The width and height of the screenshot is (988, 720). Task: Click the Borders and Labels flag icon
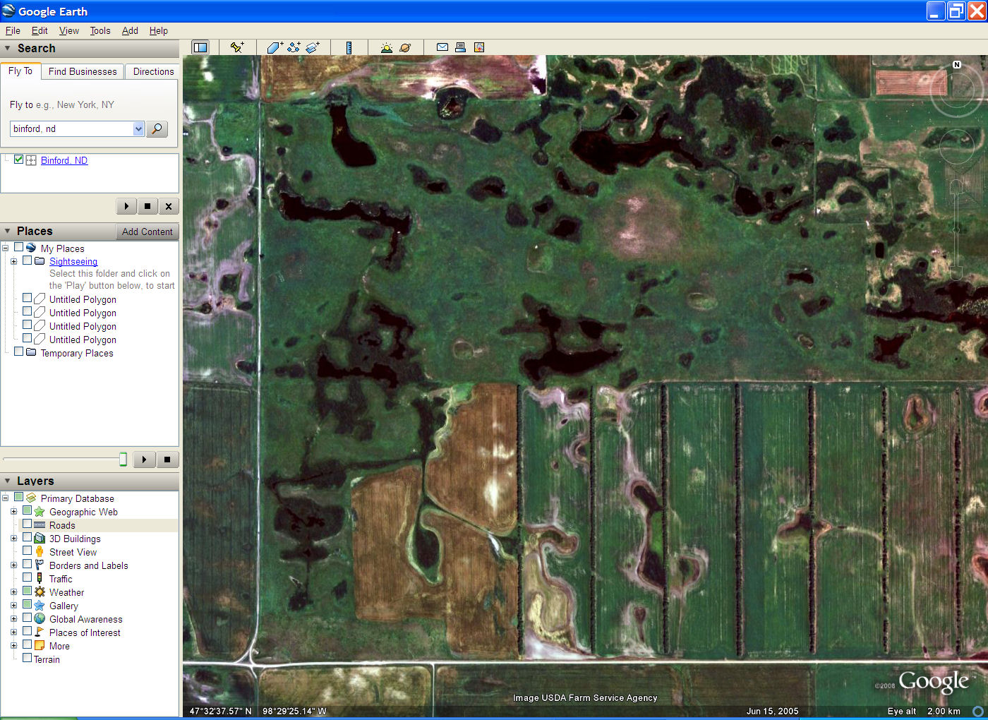click(x=40, y=565)
